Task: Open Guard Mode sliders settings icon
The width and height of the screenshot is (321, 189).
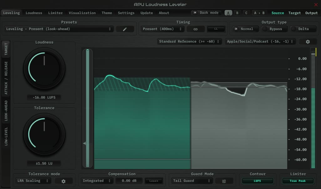Action: click(x=224, y=181)
